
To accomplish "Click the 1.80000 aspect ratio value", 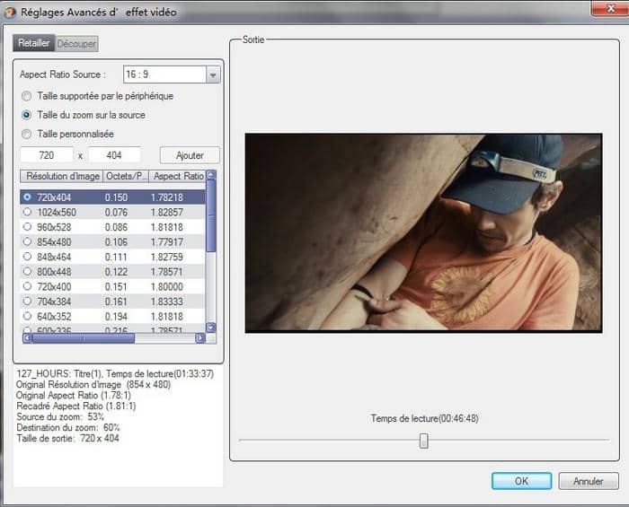I will tap(167, 286).
